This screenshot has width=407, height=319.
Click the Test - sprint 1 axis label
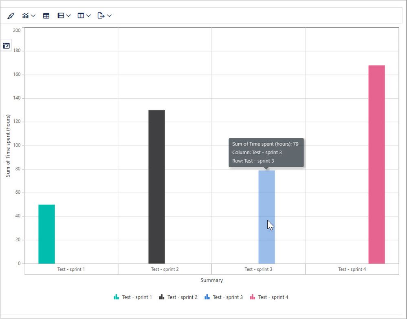71,269
